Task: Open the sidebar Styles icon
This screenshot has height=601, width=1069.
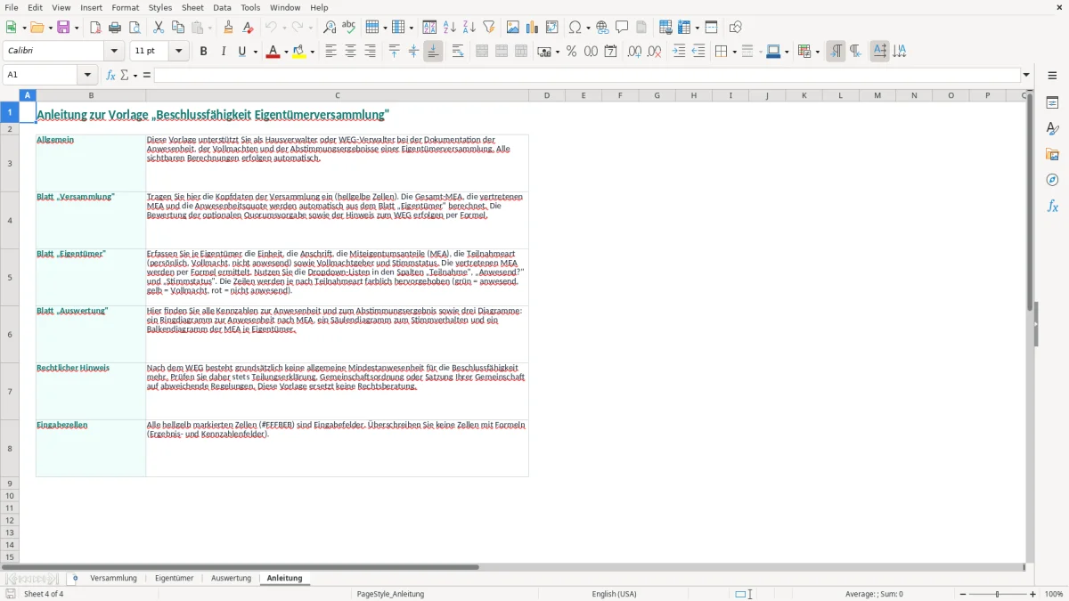Action: tap(1052, 128)
